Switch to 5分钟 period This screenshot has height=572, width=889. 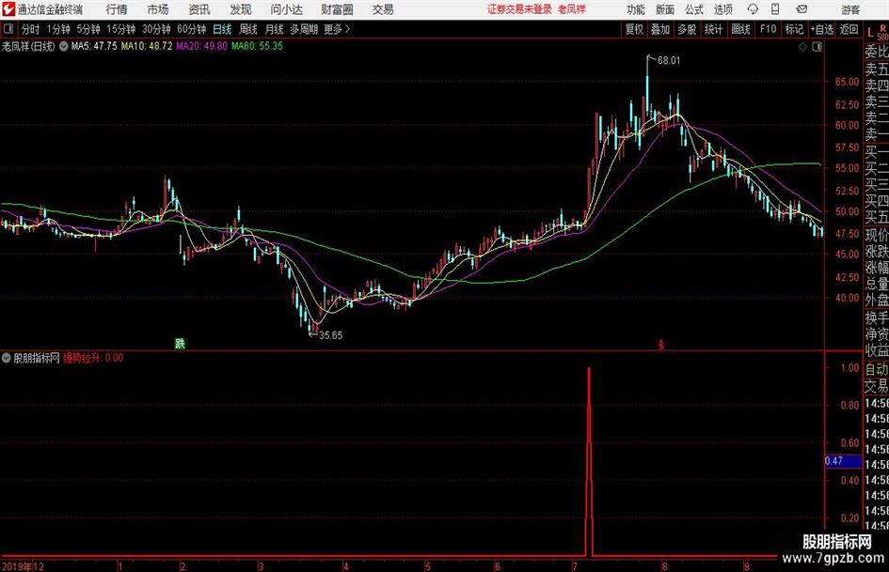[88, 29]
